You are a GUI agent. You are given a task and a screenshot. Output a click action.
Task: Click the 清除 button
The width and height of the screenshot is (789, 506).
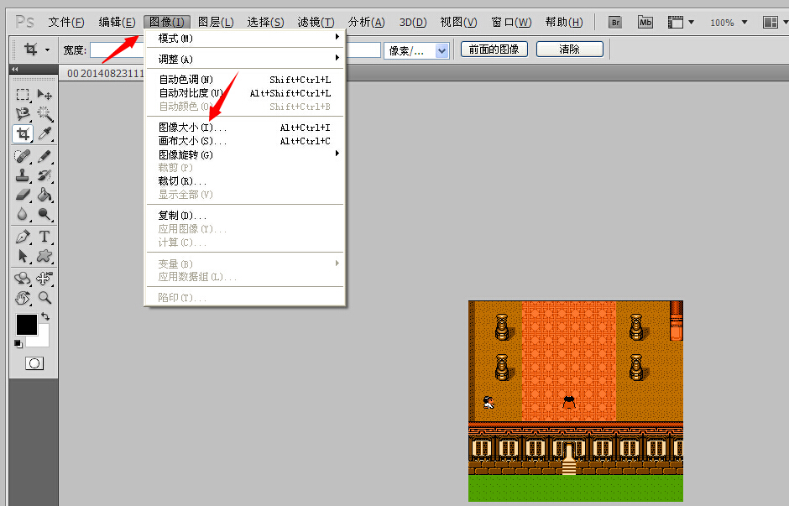click(570, 50)
